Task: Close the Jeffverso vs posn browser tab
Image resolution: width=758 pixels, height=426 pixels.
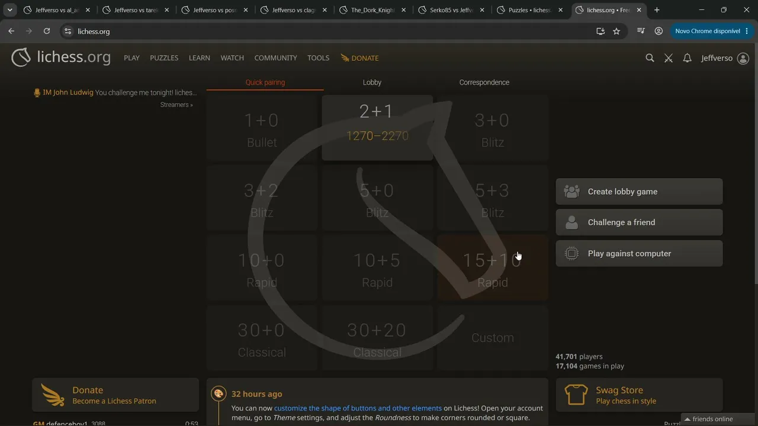Action: coord(245,10)
